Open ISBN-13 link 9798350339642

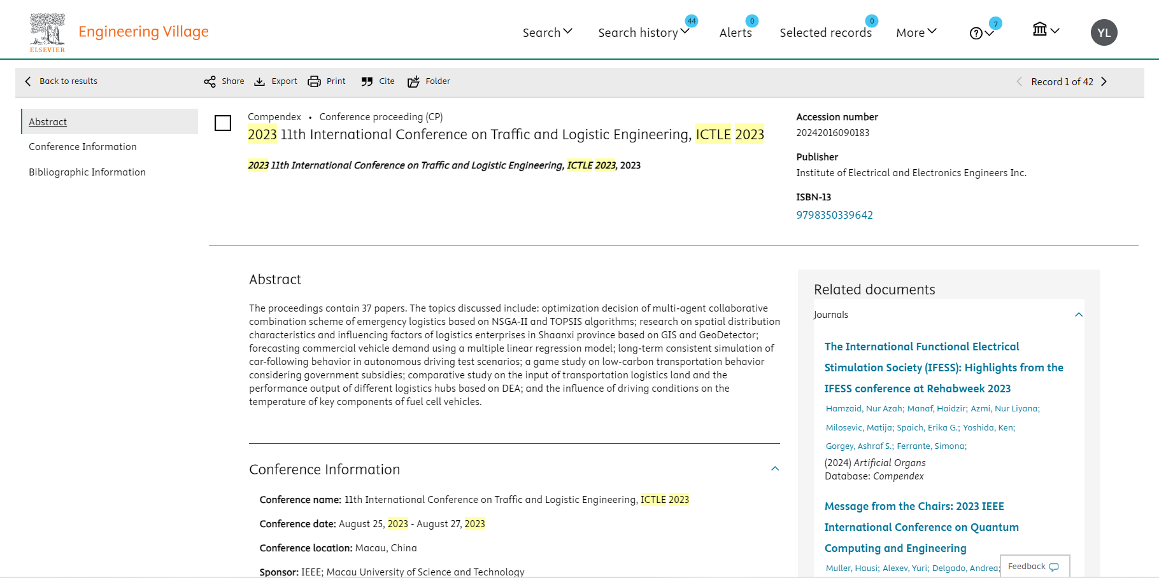pyautogui.click(x=834, y=215)
